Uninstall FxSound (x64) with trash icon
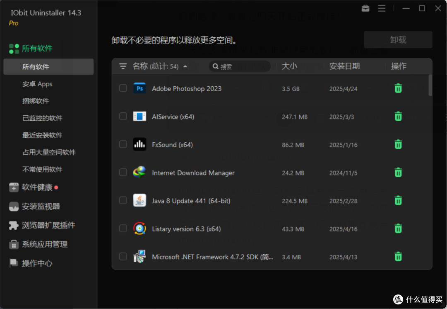447x309 pixels. (x=398, y=144)
